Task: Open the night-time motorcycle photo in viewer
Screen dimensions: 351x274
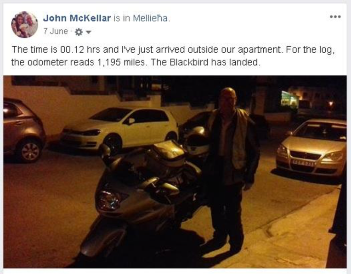Action: pyautogui.click(x=175, y=172)
